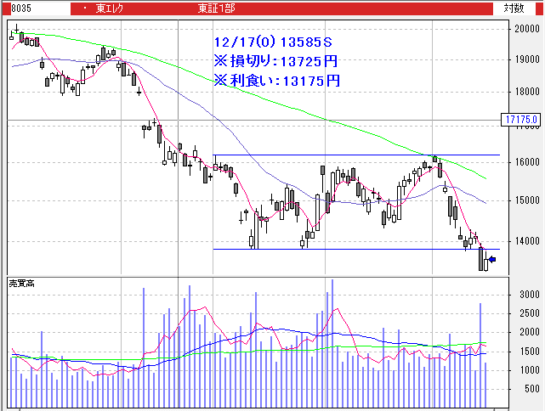545x411 pixels.
Task: Click the first candlestick near 20000 at left
Action: tap(11, 36)
